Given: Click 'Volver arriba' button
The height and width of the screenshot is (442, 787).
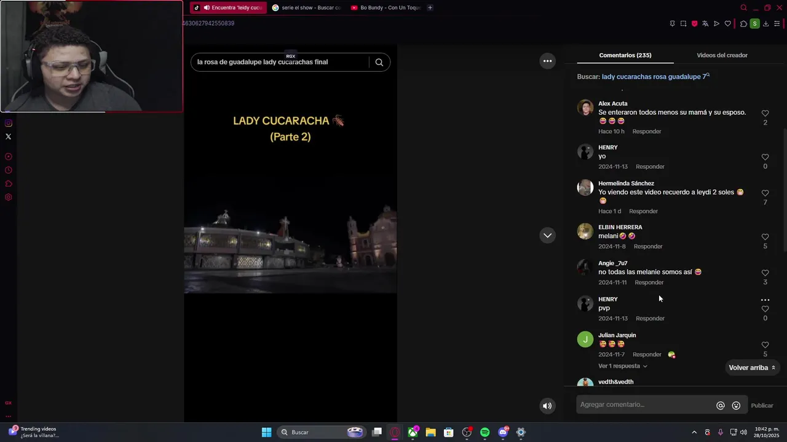Looking at the screenshot, I should [x=752, y=368].
